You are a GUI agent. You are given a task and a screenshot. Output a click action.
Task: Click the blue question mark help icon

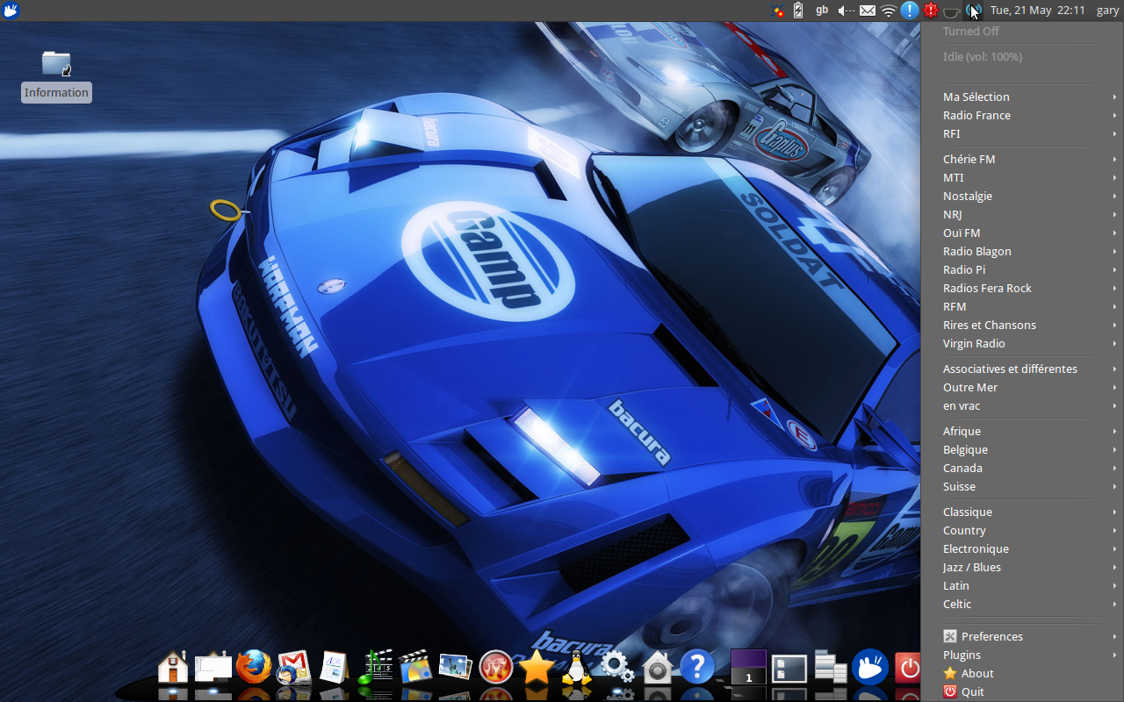tap(697, 669)
